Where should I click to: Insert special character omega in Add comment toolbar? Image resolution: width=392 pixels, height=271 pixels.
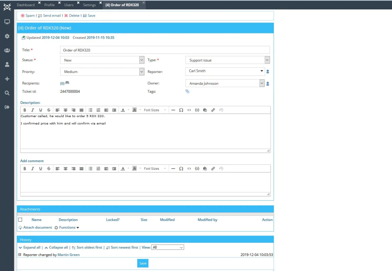181,169
